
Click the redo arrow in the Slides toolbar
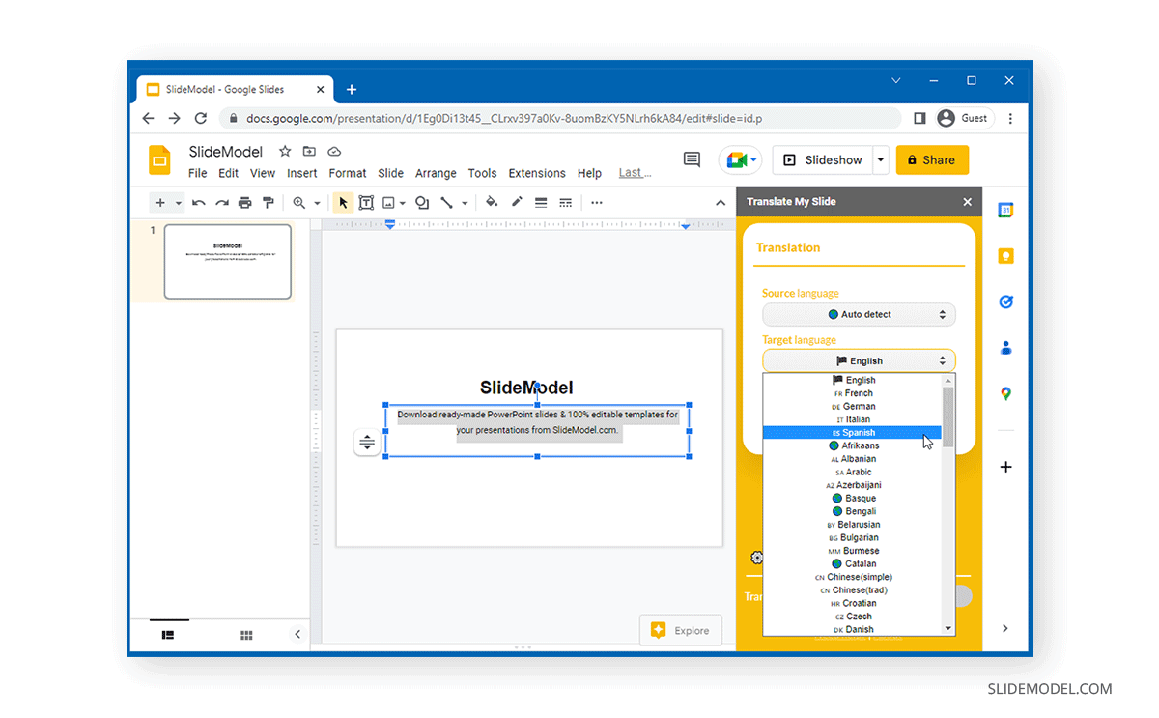222,203
